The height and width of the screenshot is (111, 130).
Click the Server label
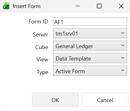pyautogui.click(x=41, y=35)
